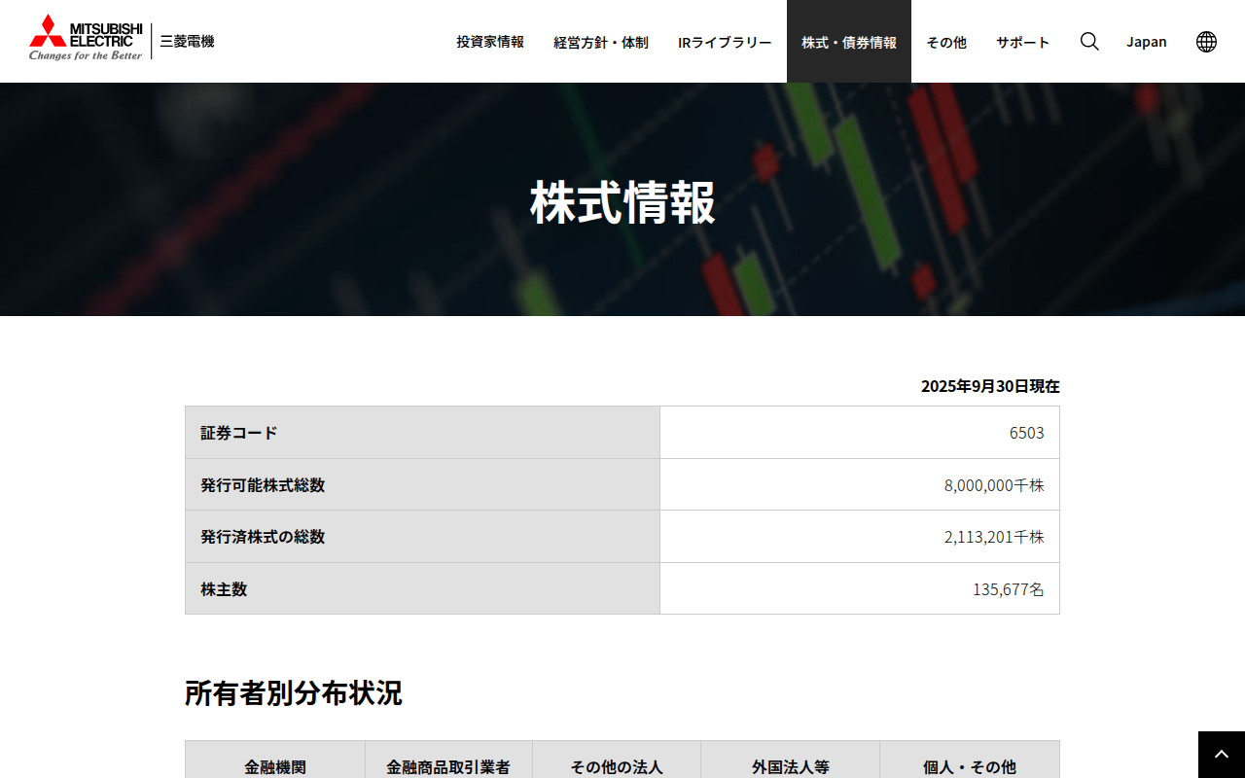Click the scroll-to-top arrow button
This screenshot has height=778, width=1245.
tap(1222, 755)
